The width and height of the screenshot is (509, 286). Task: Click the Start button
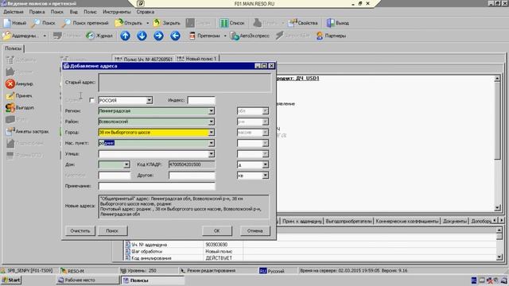pos(11,280)
